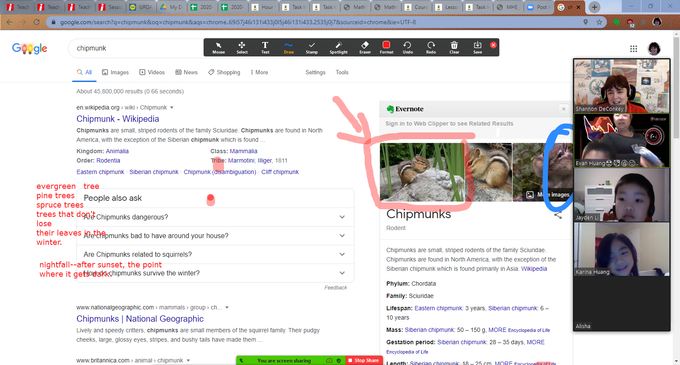
Task: Expand 'Are Chipmunks dangerous?' question
Action: [215, 217]
